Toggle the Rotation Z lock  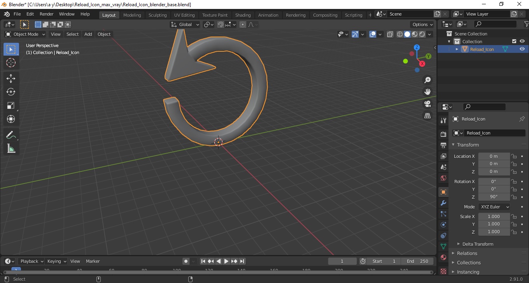[514, 197]
